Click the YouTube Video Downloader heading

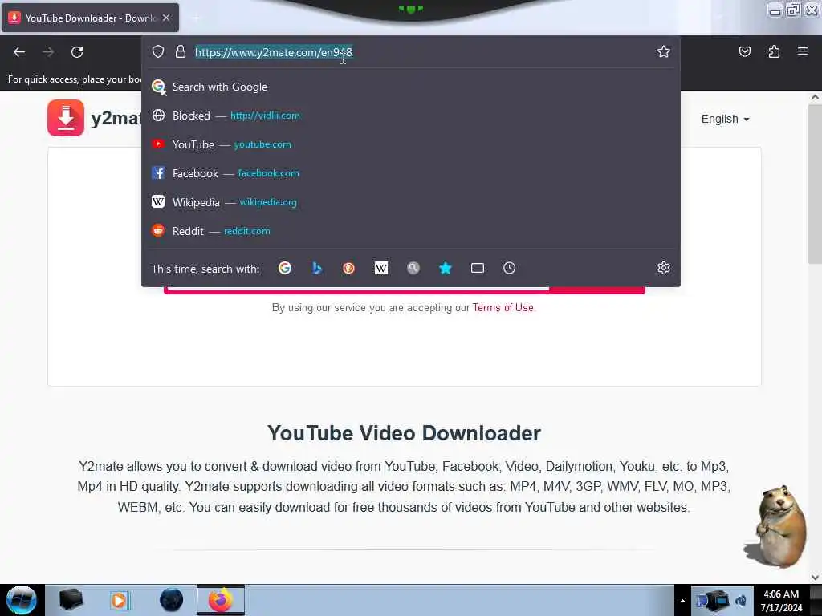coord(405,433)
